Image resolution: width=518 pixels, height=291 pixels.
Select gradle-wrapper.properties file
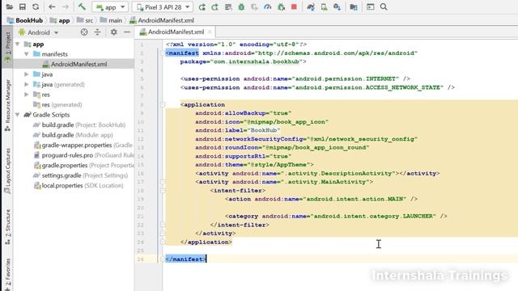(x=83, y=145)
